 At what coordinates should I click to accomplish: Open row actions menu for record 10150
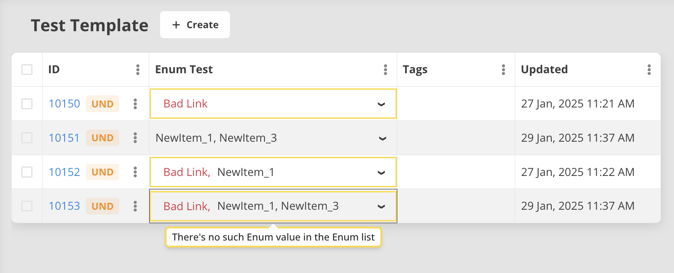[135, 104]
